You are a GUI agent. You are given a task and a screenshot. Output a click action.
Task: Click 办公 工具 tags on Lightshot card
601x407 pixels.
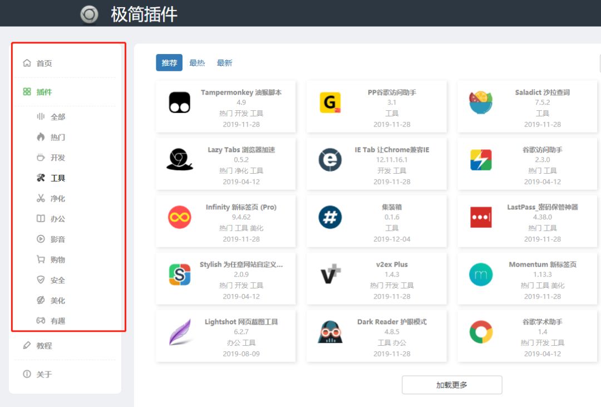pos(241,342)
